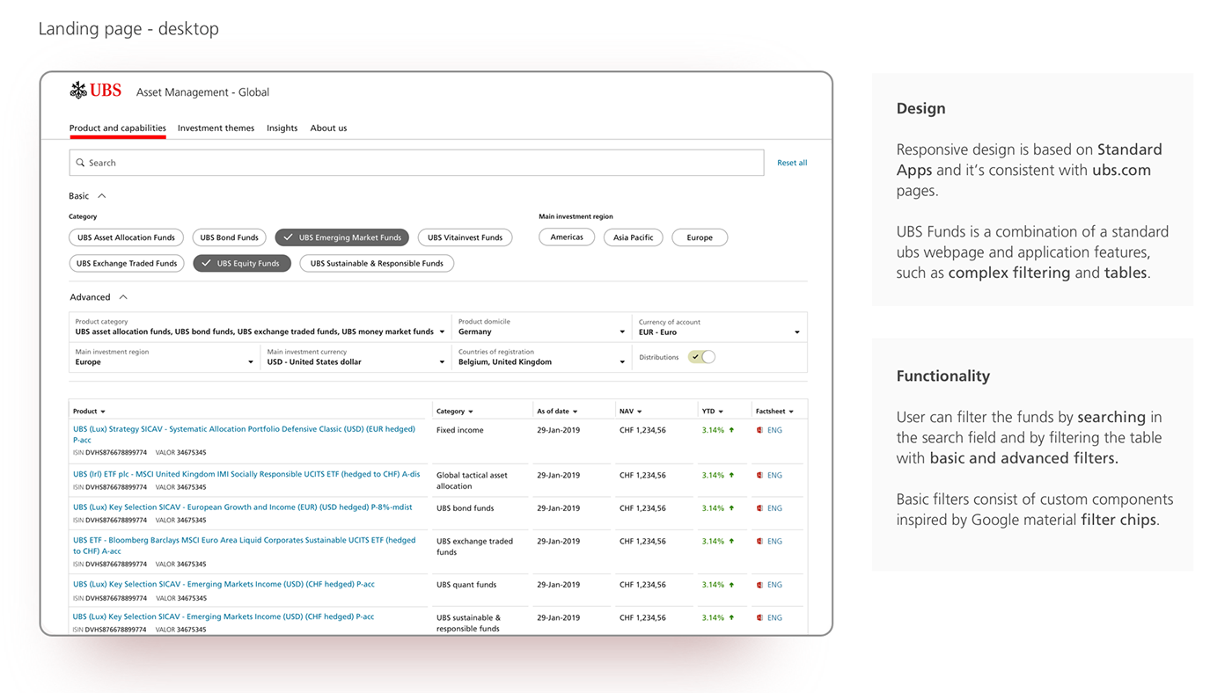1232x693 pixels.
Task: Open Currency of account dropdown
Action: (x=719, y=327)
